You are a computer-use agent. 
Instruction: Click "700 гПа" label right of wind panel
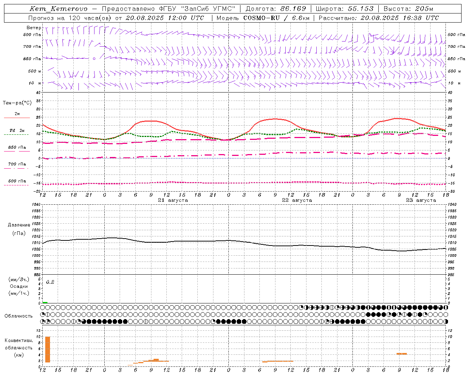pos(456,47)
